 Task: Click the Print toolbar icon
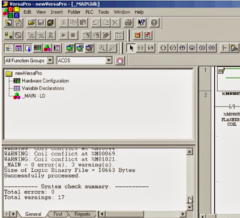click(x=128, y=23)
